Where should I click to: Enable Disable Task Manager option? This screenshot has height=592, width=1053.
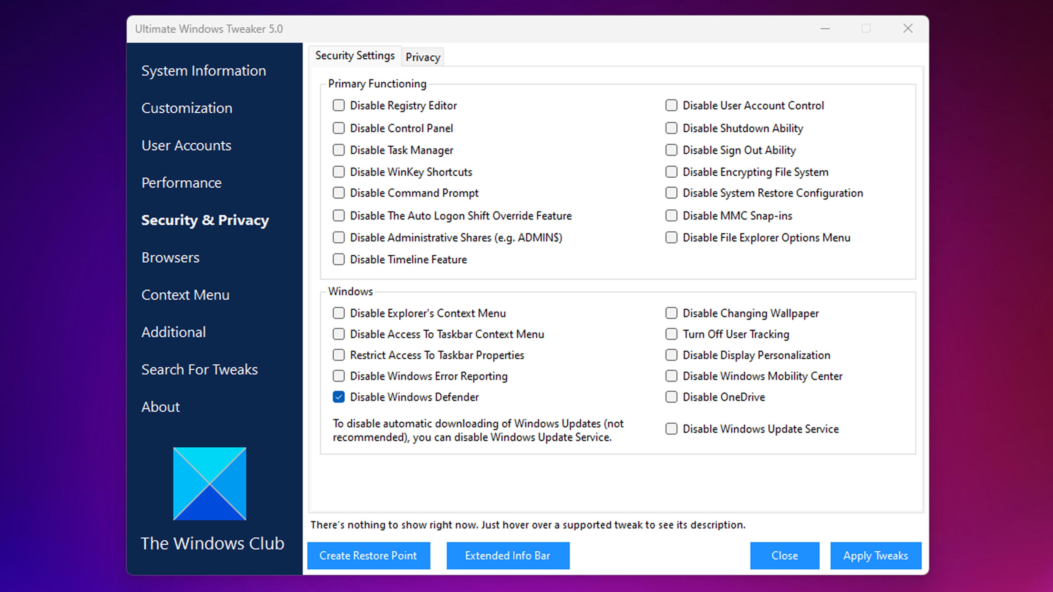[338, 150]
